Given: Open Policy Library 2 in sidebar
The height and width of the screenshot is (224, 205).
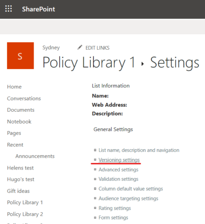Looking at the screenshot, I should point(25,214).
